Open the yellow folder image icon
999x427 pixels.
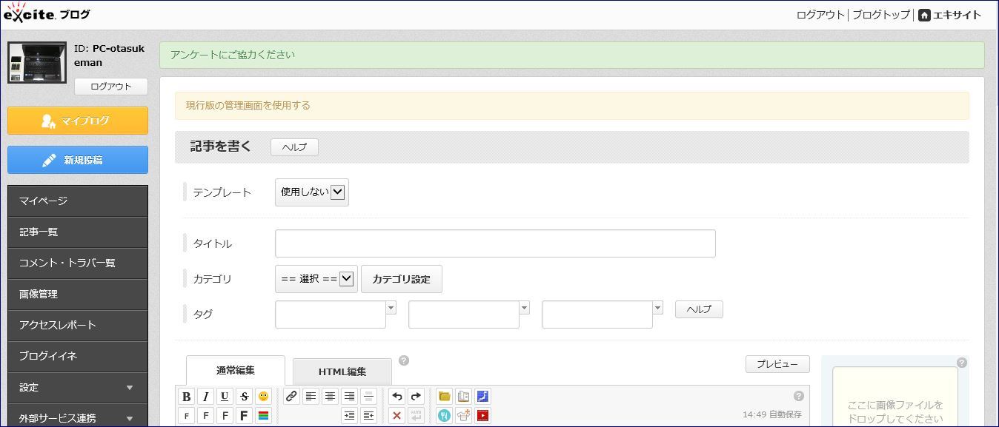(444, 397)
